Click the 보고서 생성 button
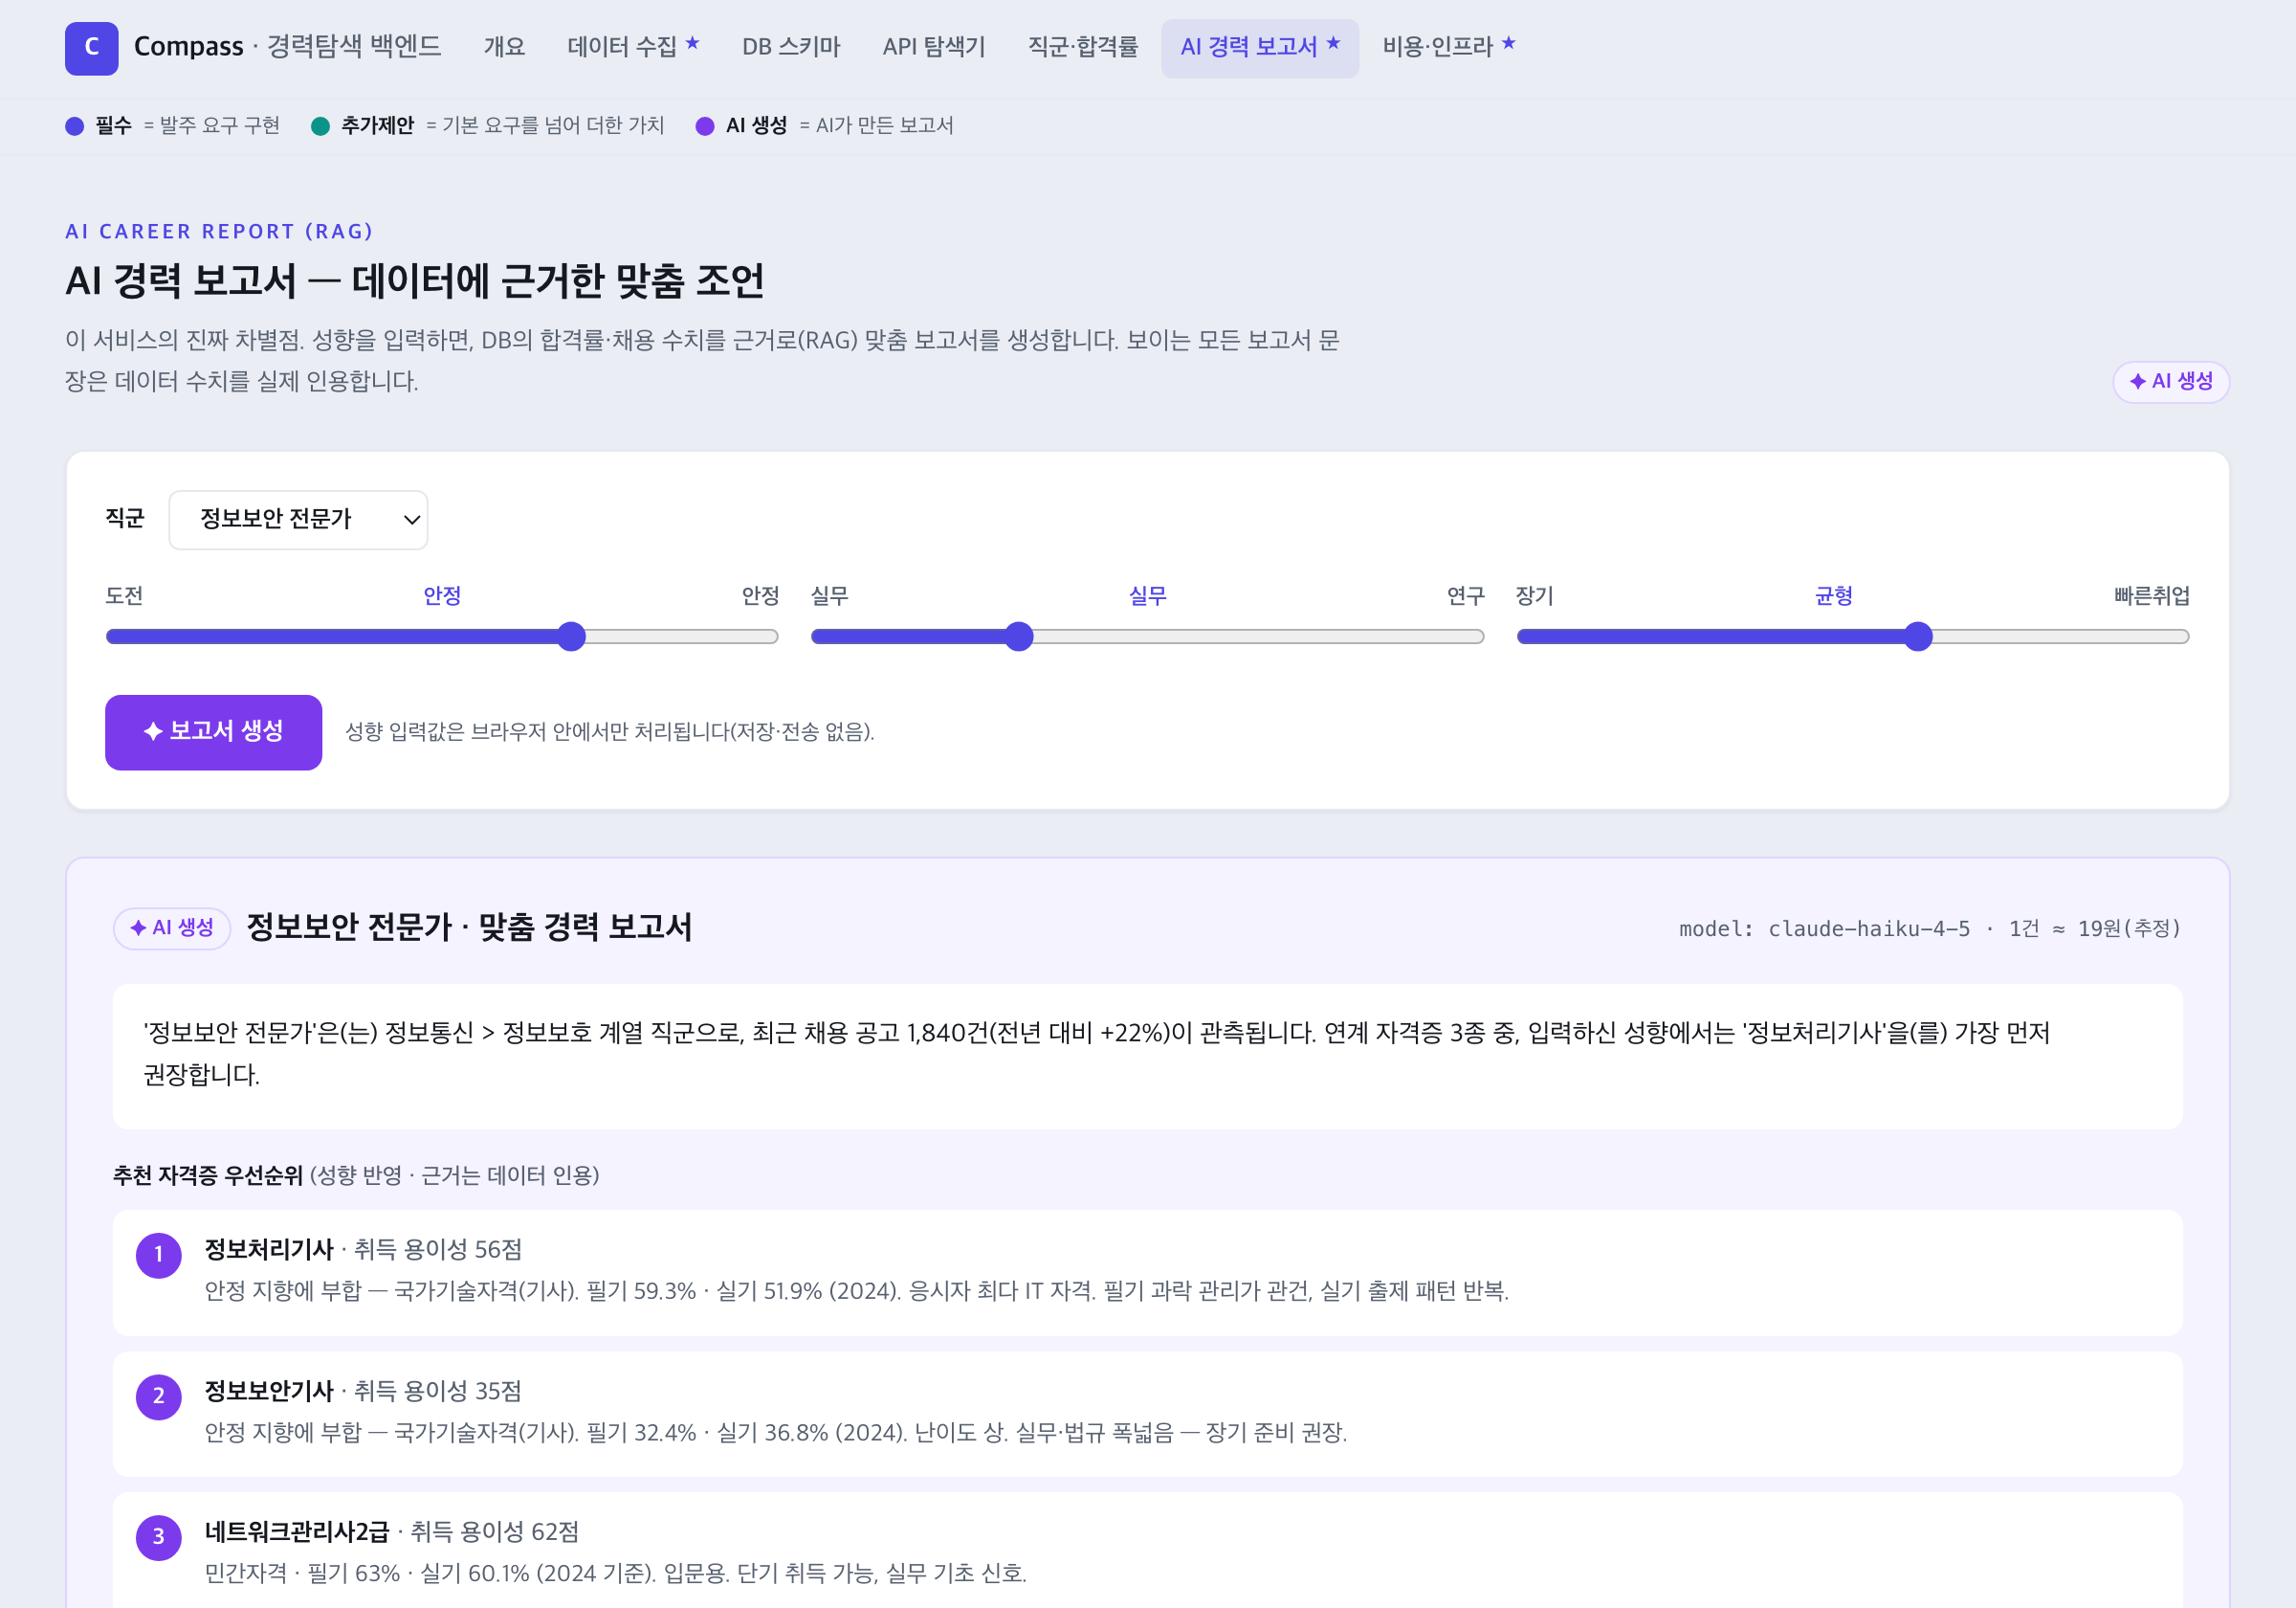 point(213,731)
